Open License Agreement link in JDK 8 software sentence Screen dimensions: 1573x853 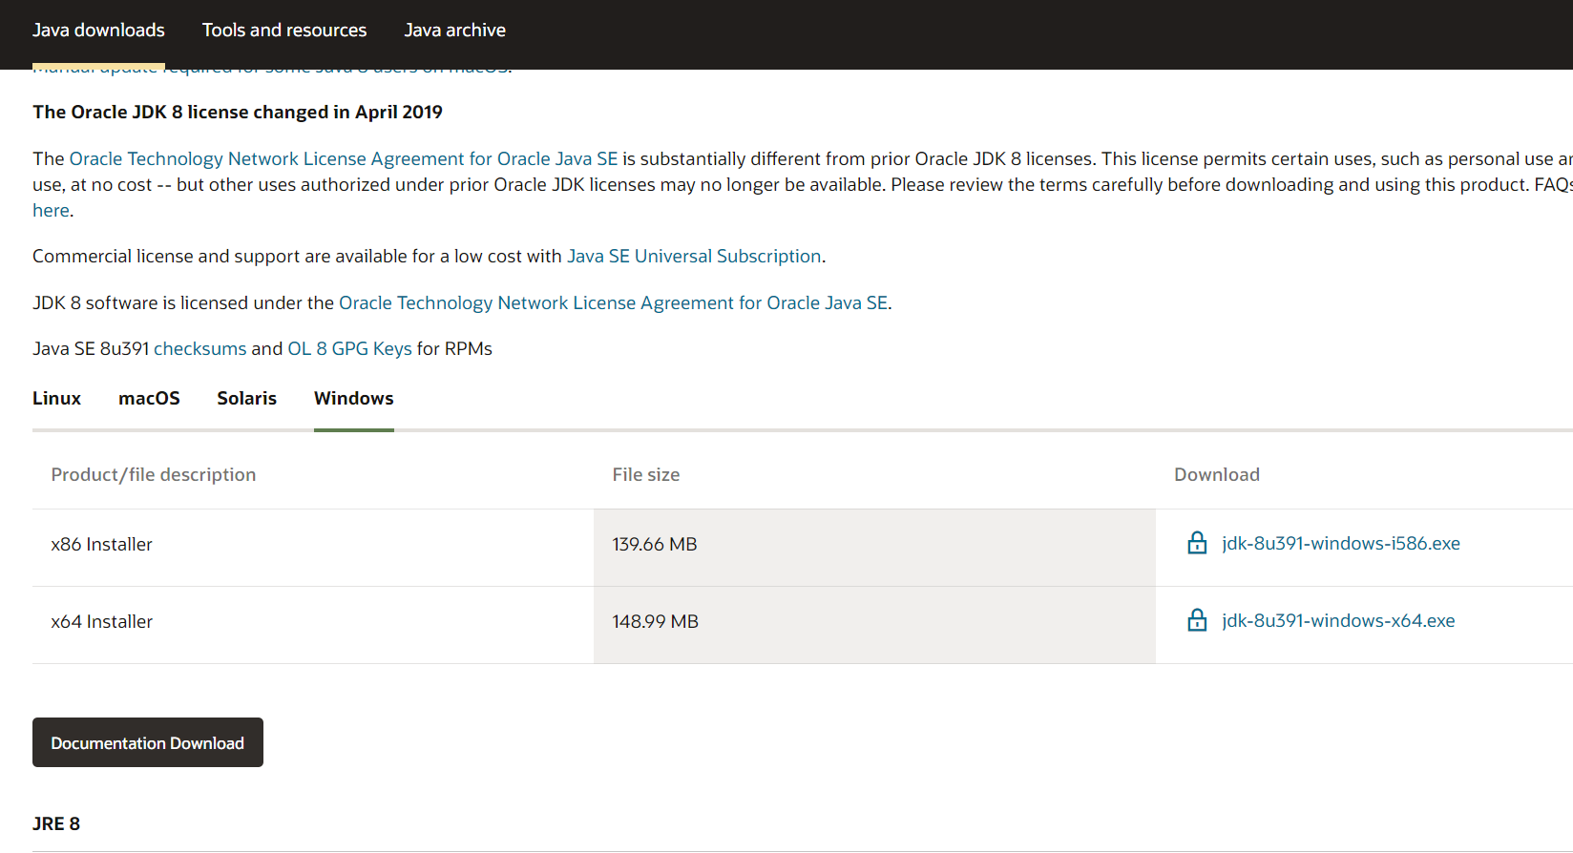click(614, 302)
